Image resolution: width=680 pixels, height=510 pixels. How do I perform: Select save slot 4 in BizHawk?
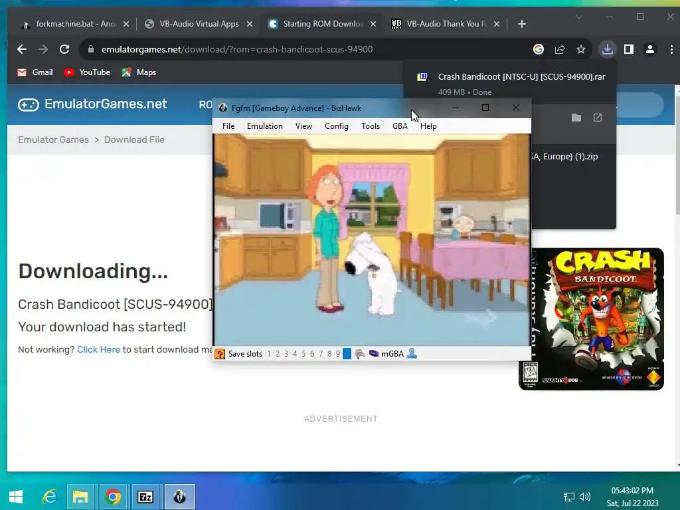(295, 354)
